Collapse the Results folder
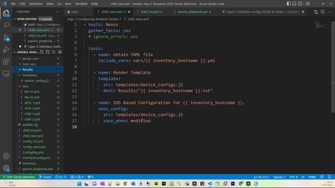The image size is (335, 188). pyautogui.click(x=38, y=69)
